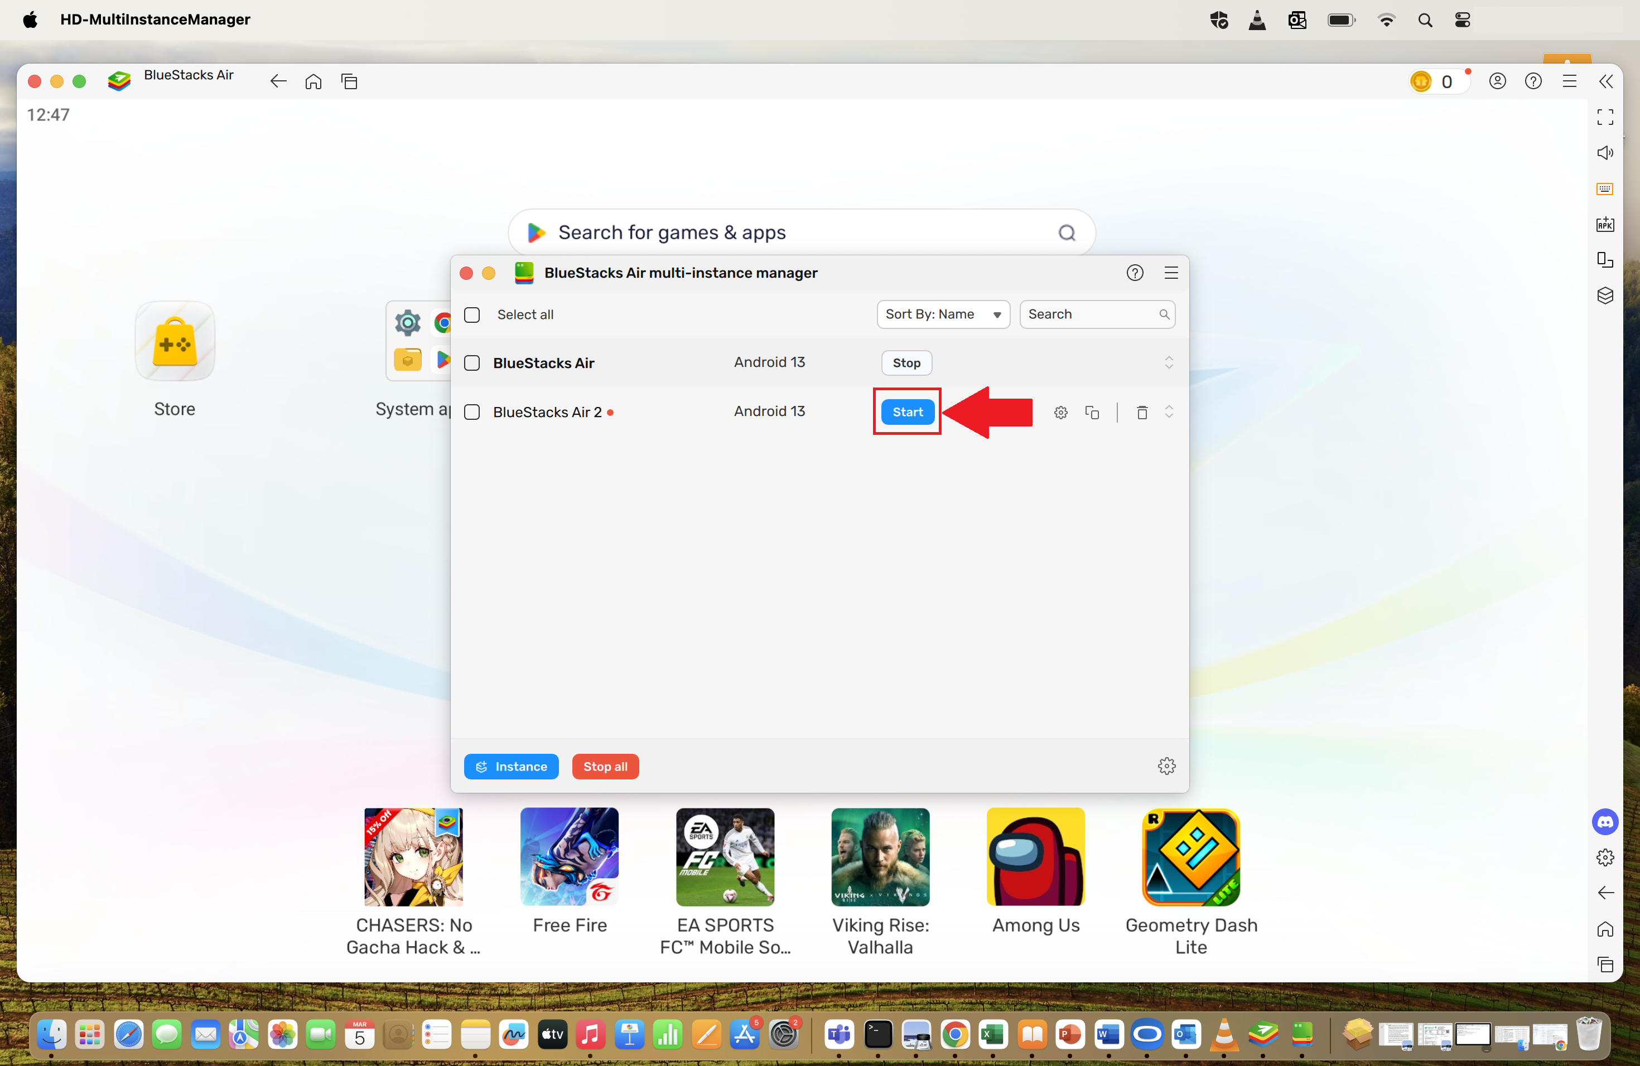Open keyboard controls in side toolbar

pos(1605,188)
